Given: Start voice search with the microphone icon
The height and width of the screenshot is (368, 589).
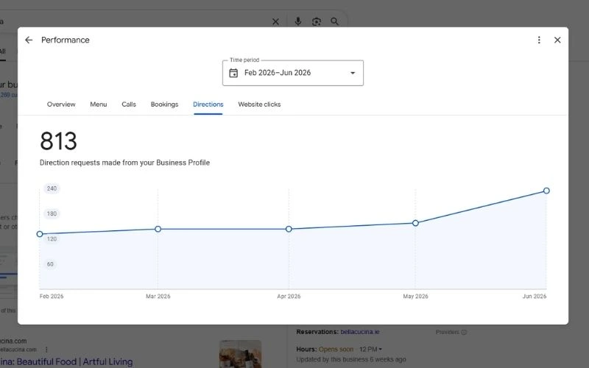Looking at the screenshot, I should [x=298, y=21].
